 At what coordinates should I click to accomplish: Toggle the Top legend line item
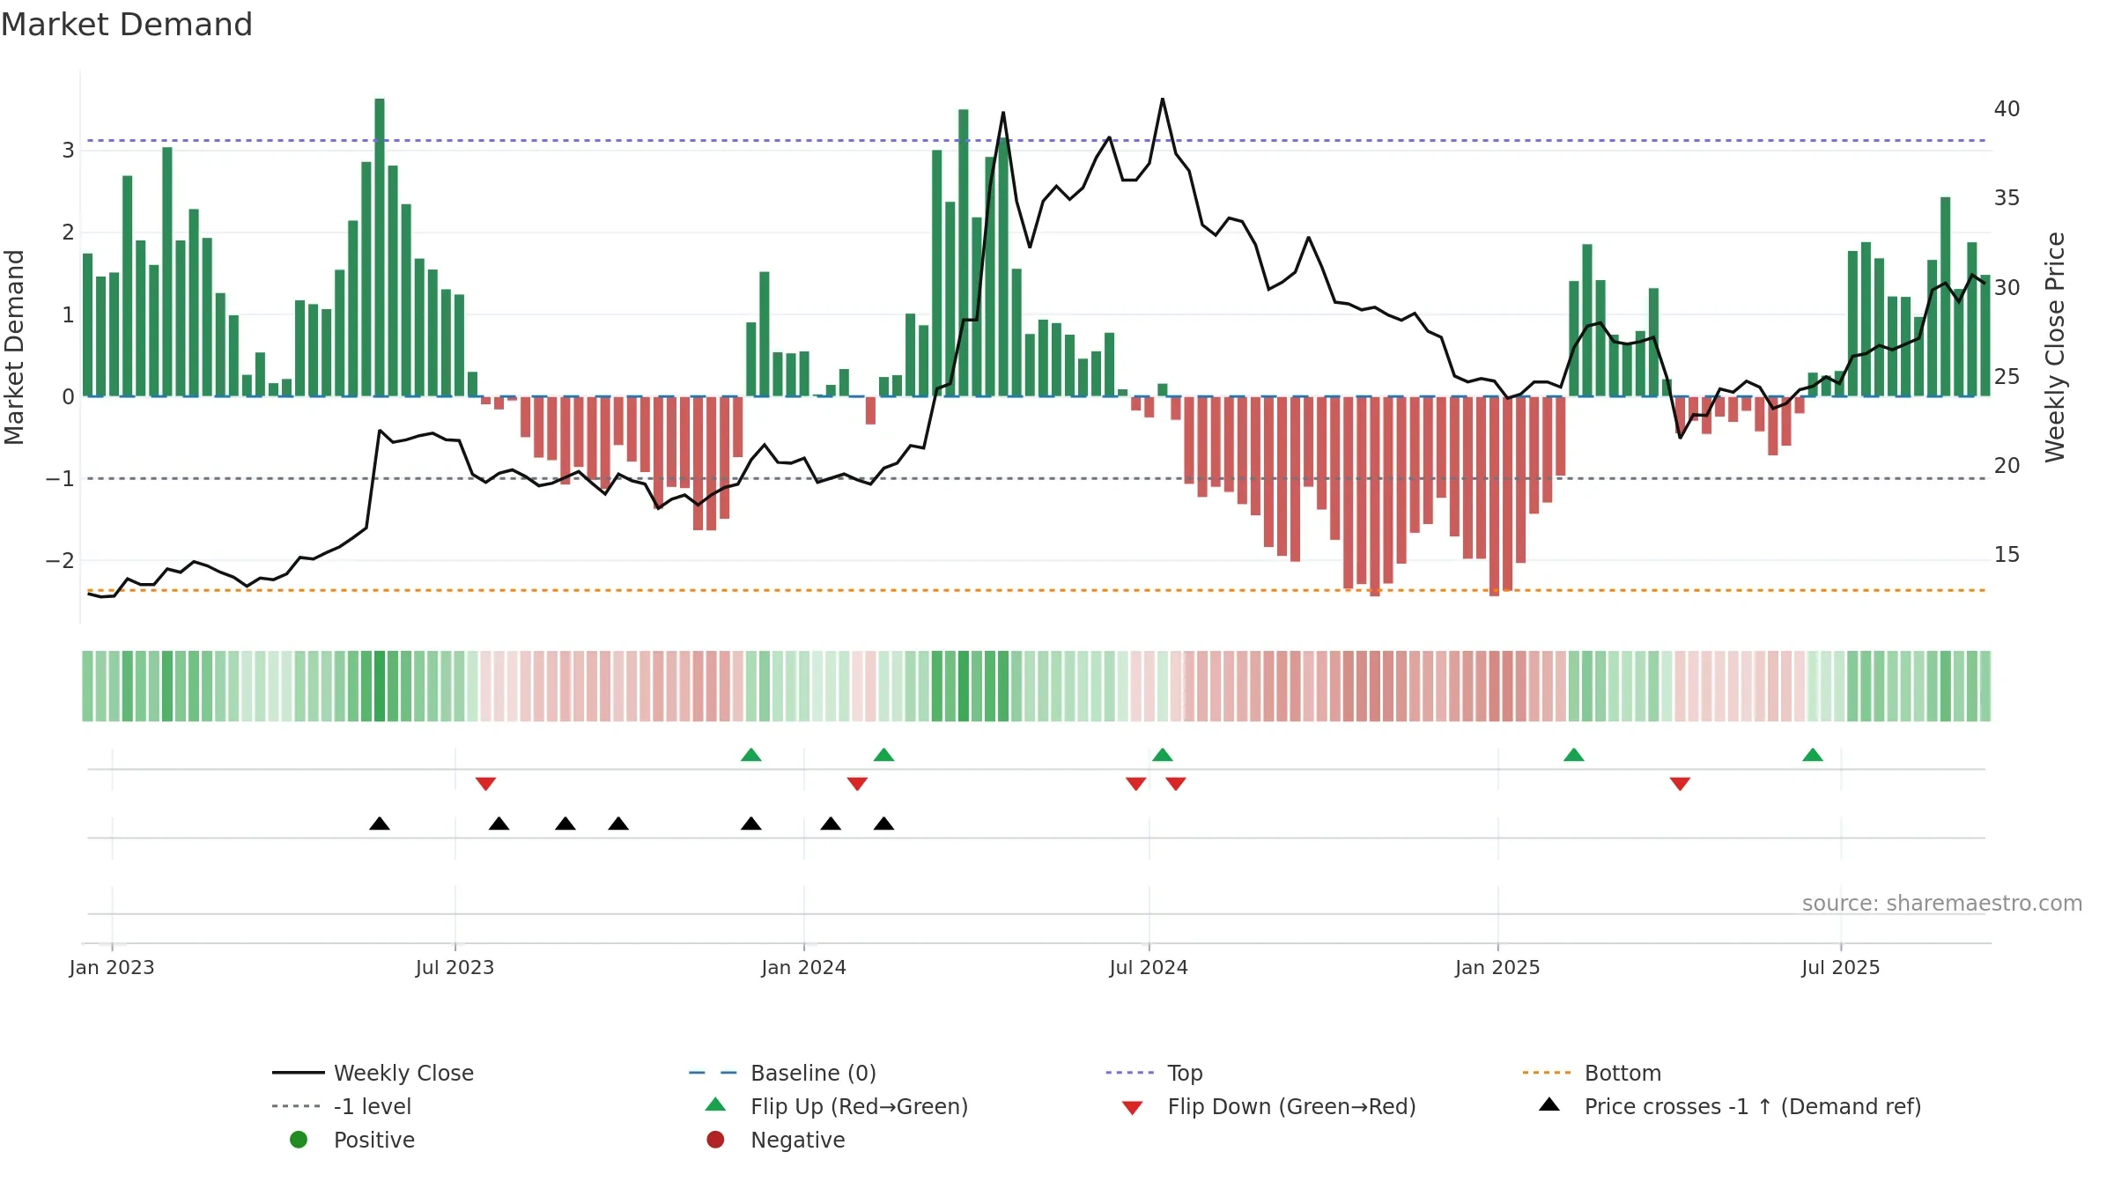[x=1154, y=1073]
